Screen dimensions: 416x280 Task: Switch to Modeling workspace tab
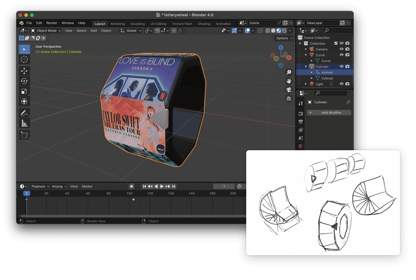point(118,24)
